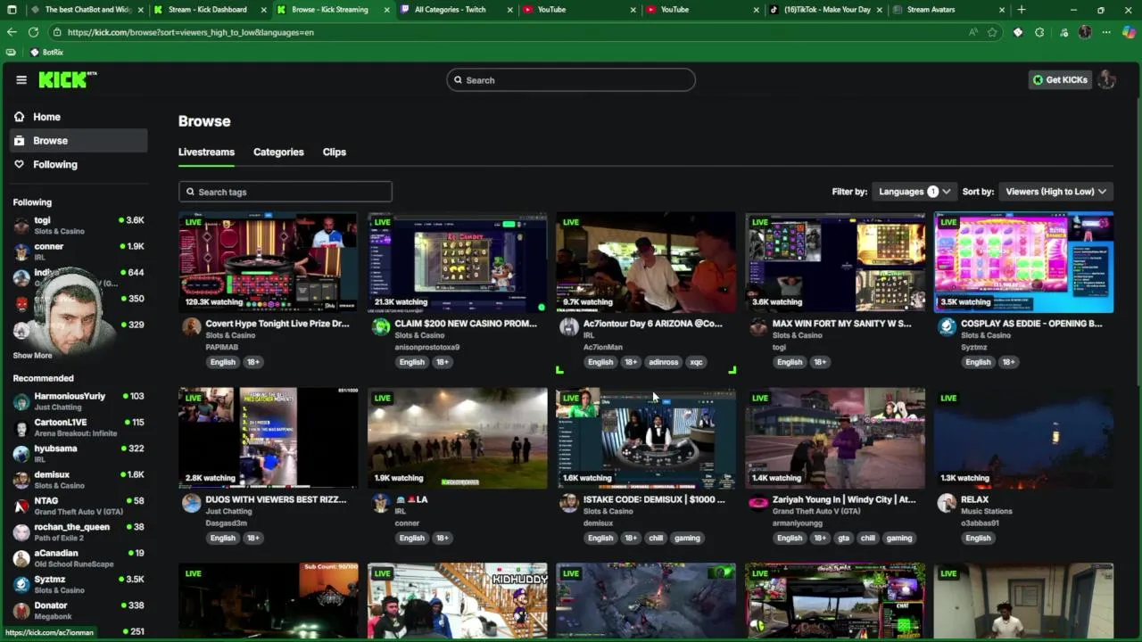Click PAPIMAB channel avatar
The width and height of the screenshot is (1142, 642).
191,327
